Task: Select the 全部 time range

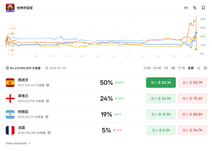Action: [191, 68]
